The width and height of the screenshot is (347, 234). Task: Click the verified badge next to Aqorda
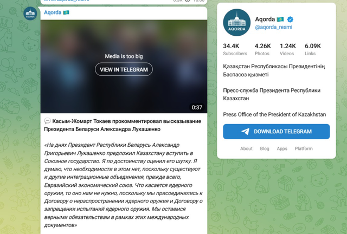click(x=290, y=19)
